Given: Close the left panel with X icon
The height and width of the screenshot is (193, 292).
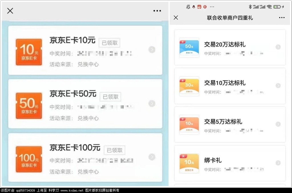Looking at the screenshot, I should [10, 11].
